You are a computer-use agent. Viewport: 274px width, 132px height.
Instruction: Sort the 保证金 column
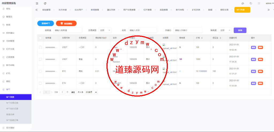[220, 38]
